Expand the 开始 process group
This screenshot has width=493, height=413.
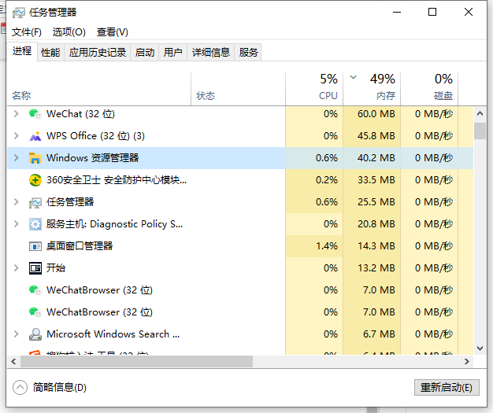click(x=17, y=268)
